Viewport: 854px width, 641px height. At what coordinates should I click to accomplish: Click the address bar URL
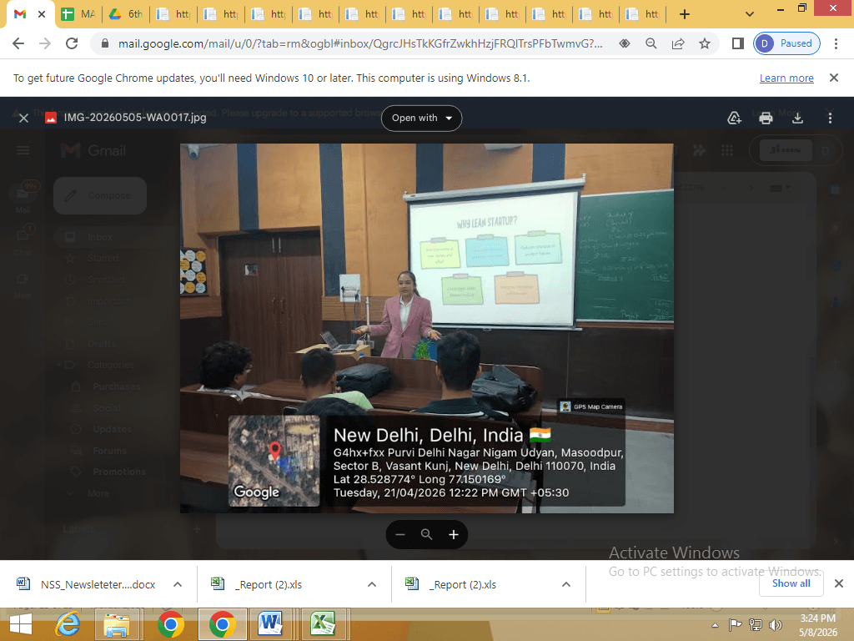[360, 43]
